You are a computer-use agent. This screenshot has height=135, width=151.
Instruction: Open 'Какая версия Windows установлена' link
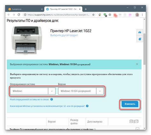(x=47, y=106)
